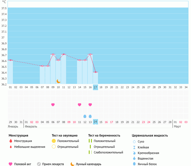Click the Яичный белок droplet legend icon
Screen dimensions: 191x166
tap(134, 164)
